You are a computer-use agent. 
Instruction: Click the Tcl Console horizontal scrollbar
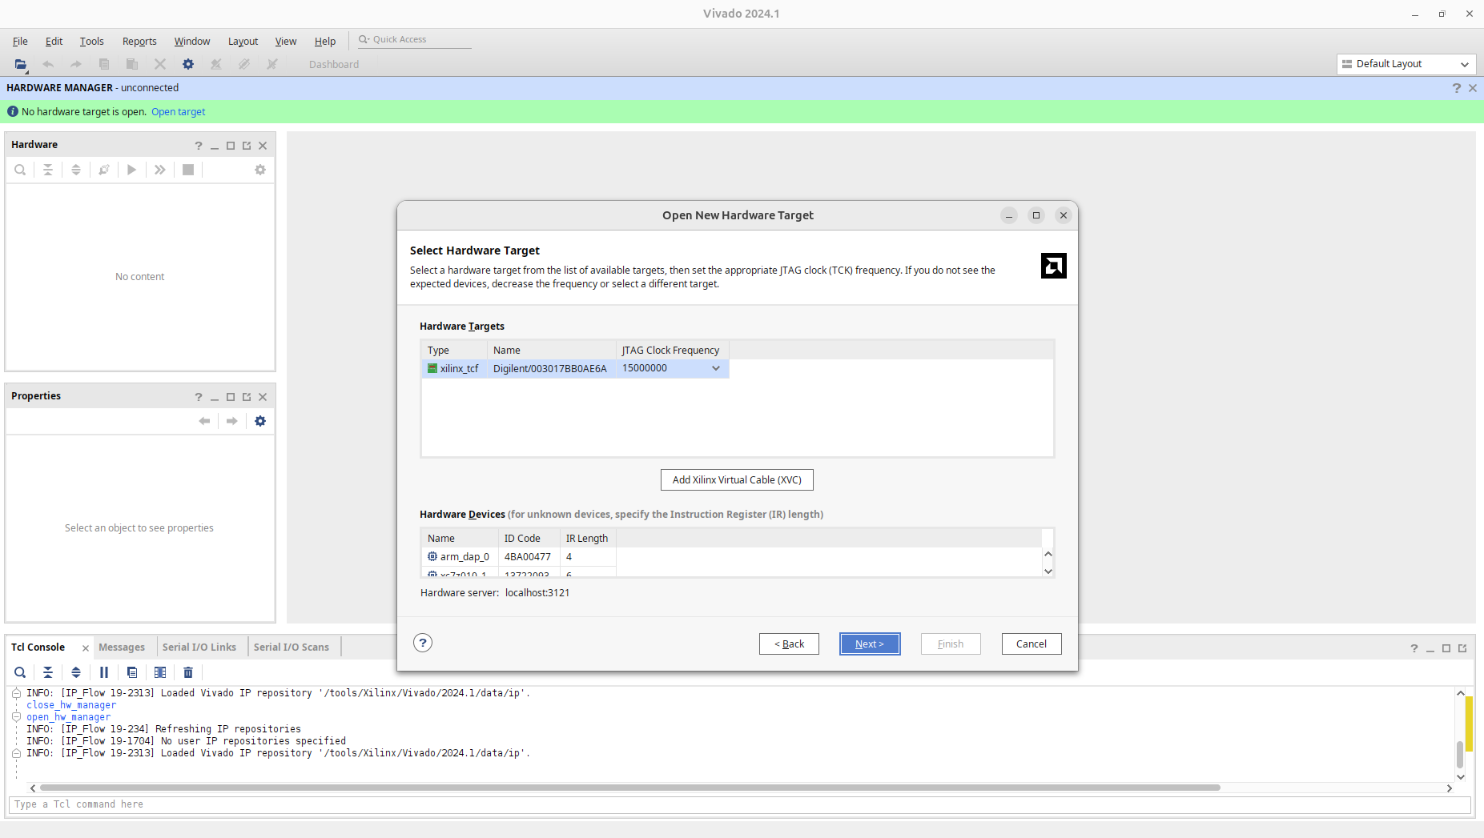pos(629,788)
